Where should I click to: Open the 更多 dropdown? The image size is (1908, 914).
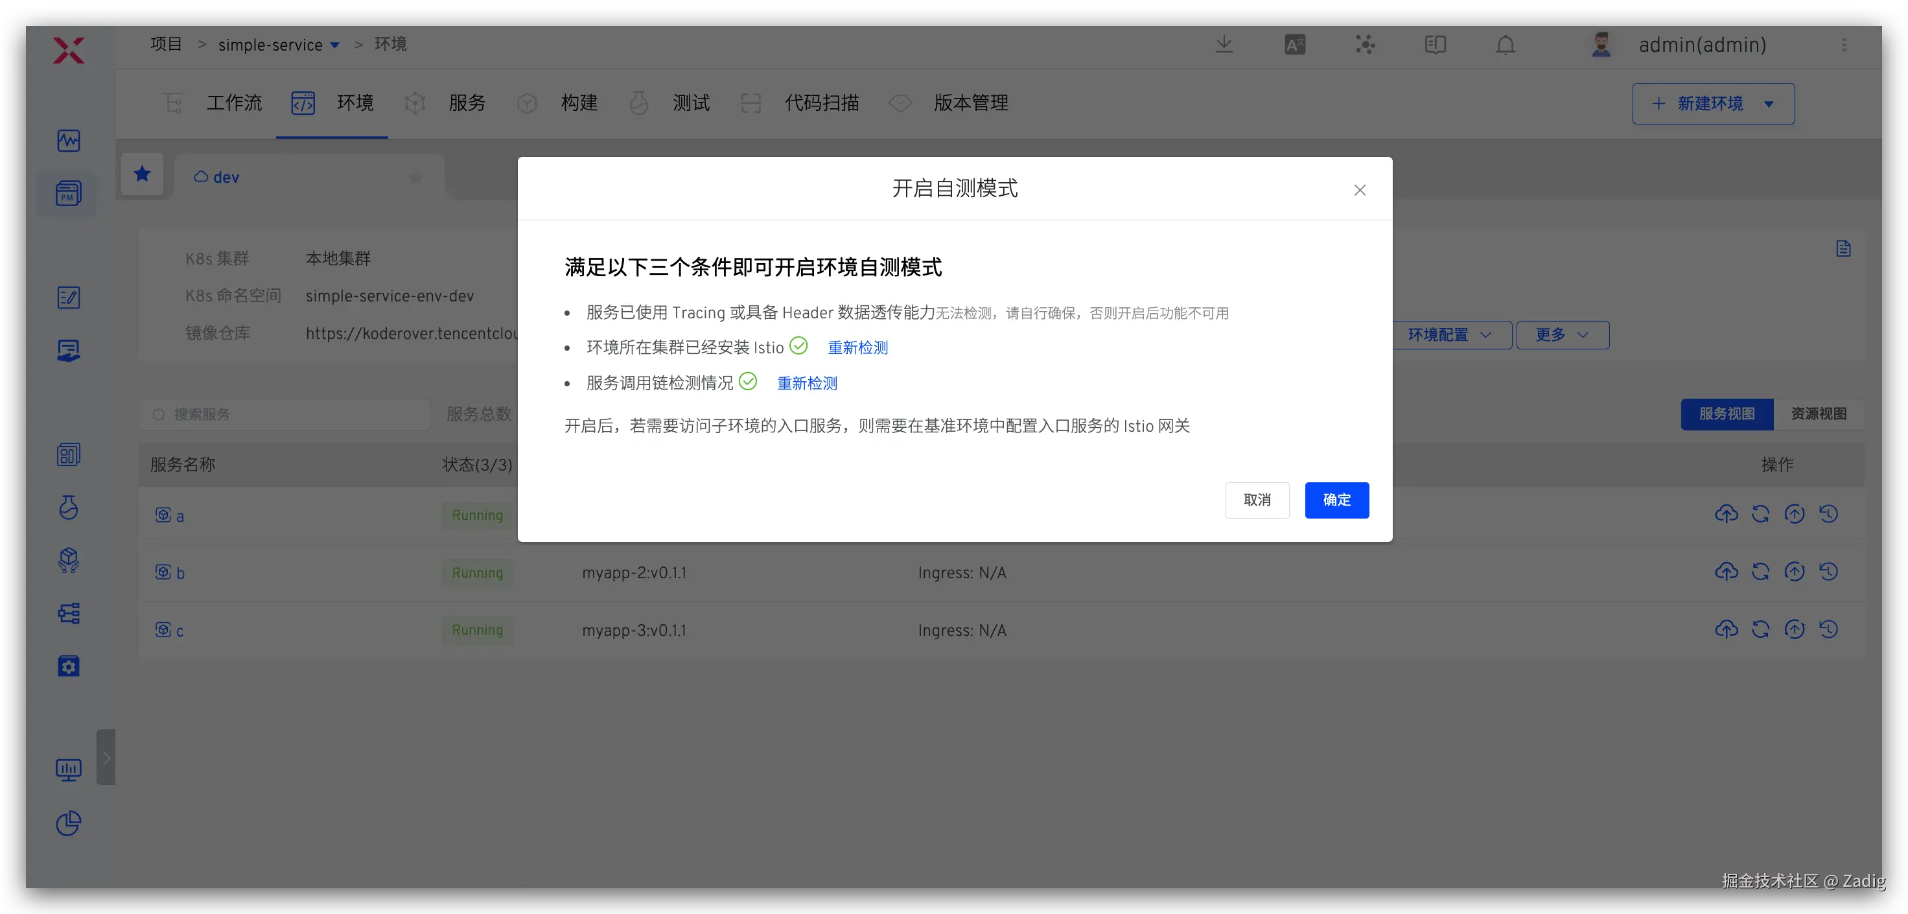coord(1562,334)
